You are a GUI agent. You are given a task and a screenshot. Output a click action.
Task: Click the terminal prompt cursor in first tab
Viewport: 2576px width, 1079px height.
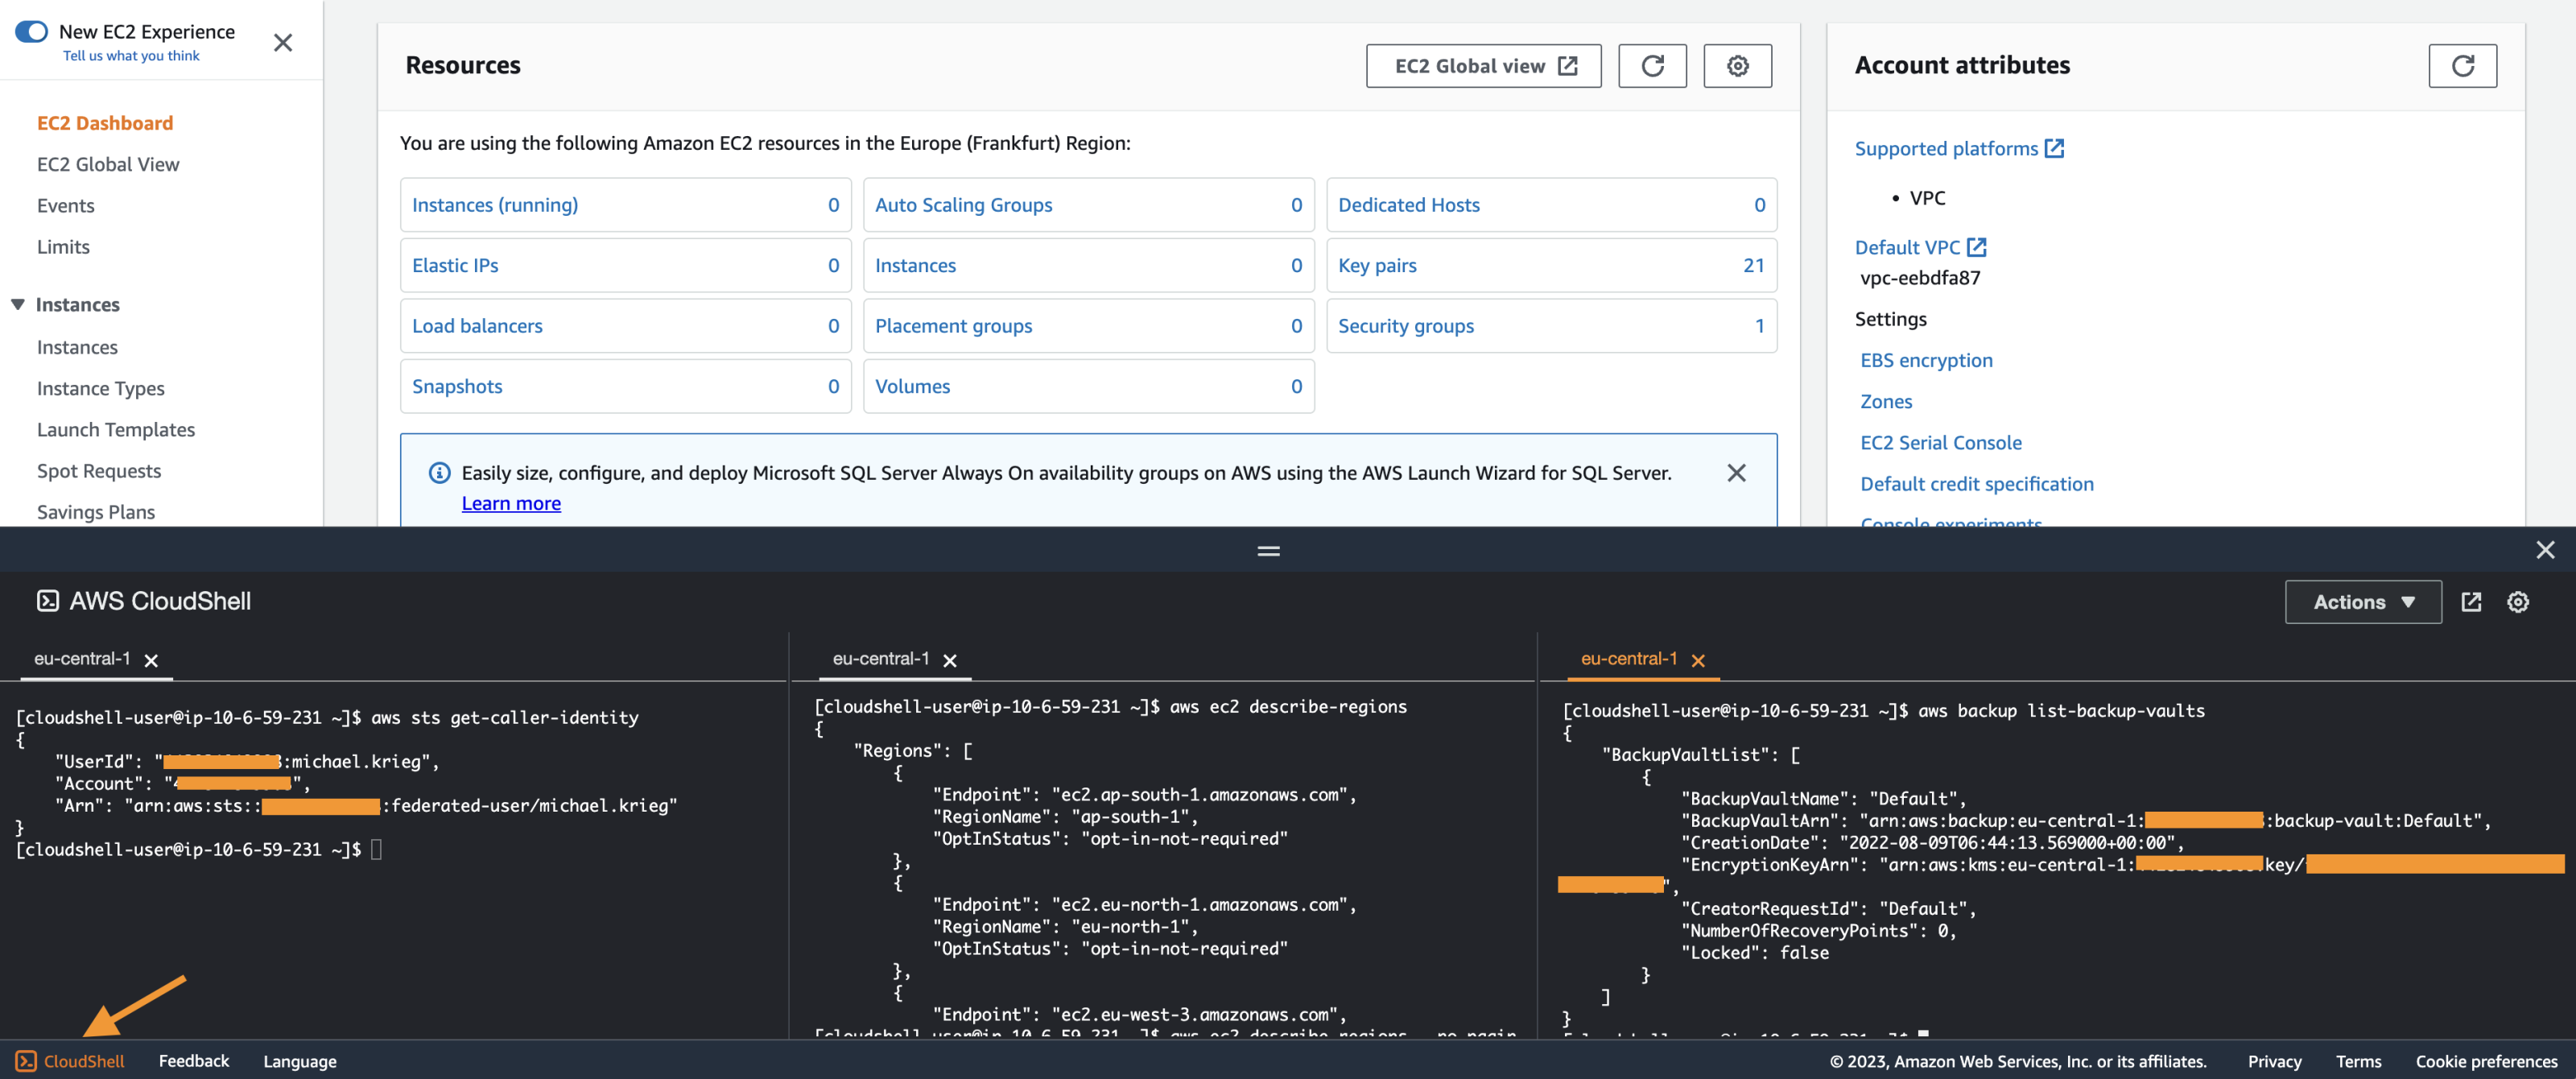(376, 849)
